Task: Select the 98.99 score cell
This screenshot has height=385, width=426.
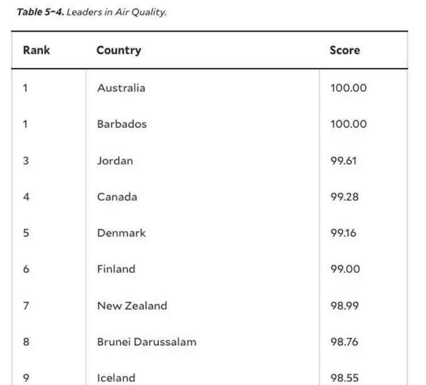Action: 345,305
